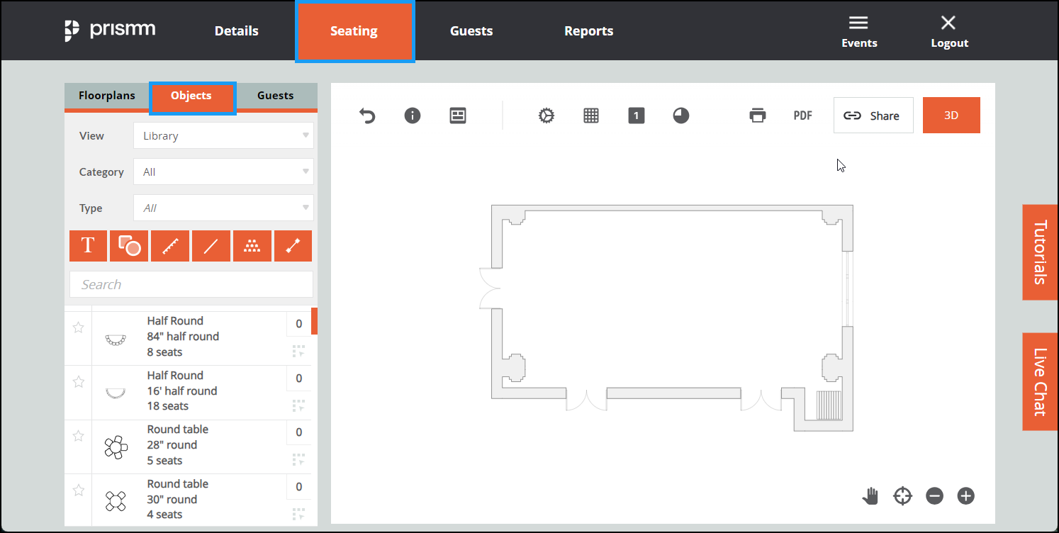Star the 28" round table
1059x533 pixels.
point(79,436)
